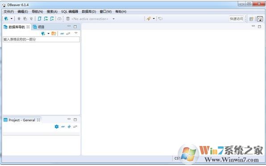Open the 帮助(H) menu

point(121,12)
